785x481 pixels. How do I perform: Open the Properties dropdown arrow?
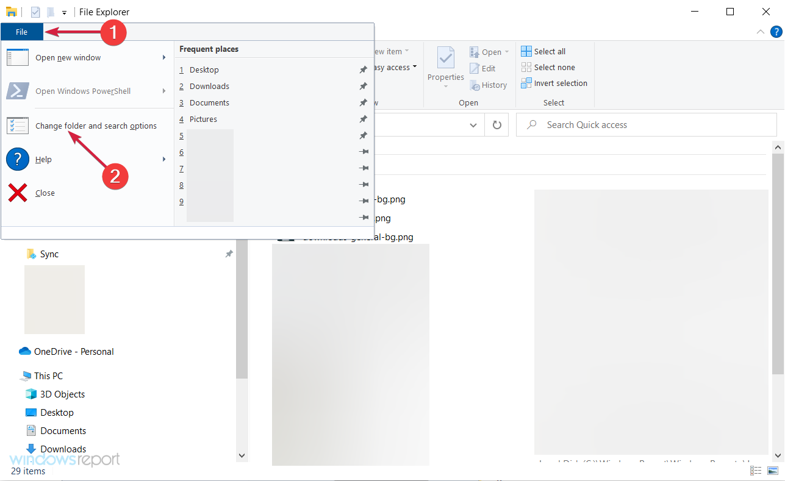445,86
